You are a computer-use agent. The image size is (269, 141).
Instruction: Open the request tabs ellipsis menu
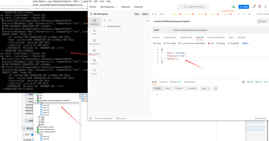tap(250, 14)
